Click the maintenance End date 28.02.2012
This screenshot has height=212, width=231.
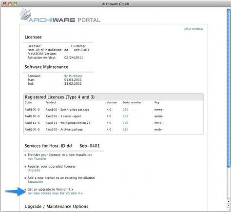(73, 84)
